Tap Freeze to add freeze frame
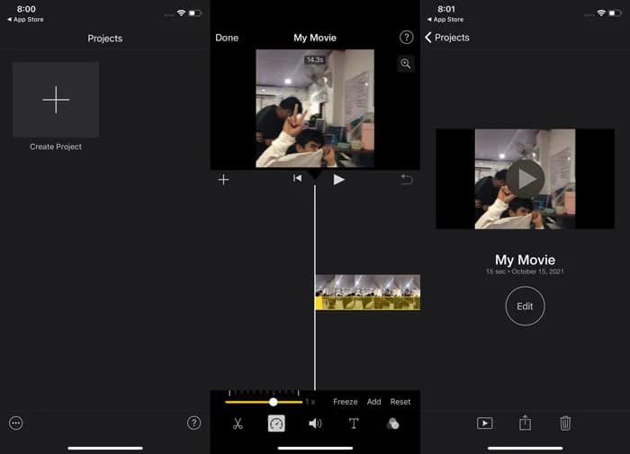This screenshot has height=454, width=630. (x=345, y=402)
